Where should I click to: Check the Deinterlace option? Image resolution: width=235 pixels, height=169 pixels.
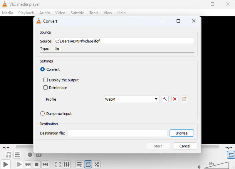click(46, 87)
